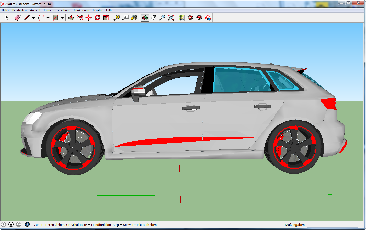Open the Fenster menu
This screenshot has height=230, width=366.
pos(98,10)
